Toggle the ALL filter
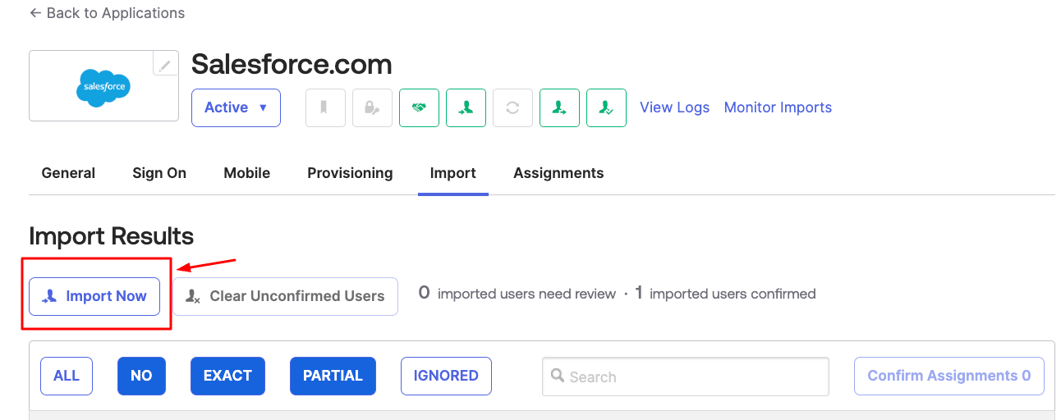1061x420 pixels. (x=67, y=376)
